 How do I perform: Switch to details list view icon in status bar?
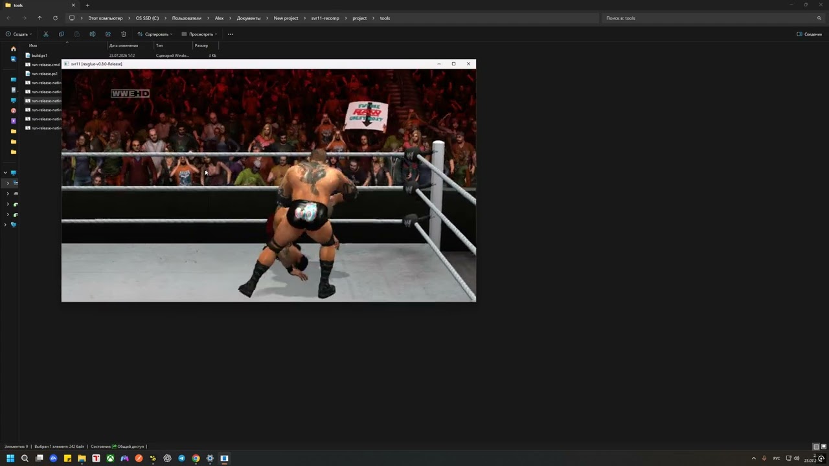[x=816, y=447]
